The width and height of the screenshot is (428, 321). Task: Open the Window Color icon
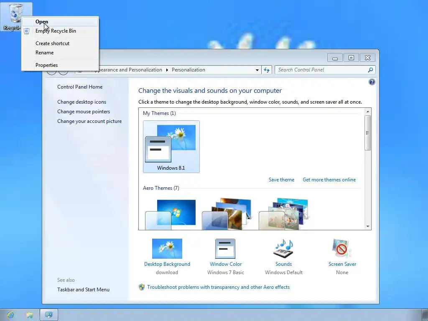(x=225, y=248)
